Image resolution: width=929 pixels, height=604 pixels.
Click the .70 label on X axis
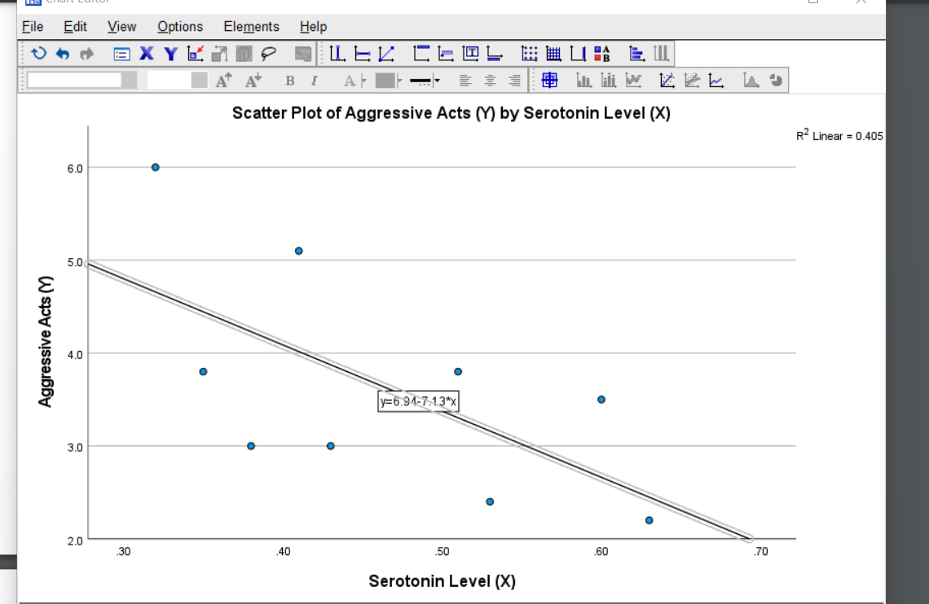point(761,552)
